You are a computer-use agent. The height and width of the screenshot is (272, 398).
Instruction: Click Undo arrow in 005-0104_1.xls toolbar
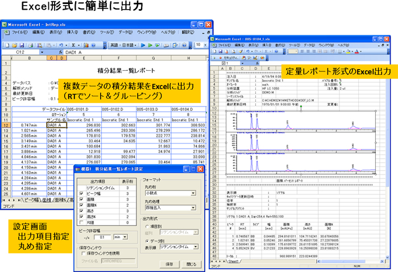(247, 52)
